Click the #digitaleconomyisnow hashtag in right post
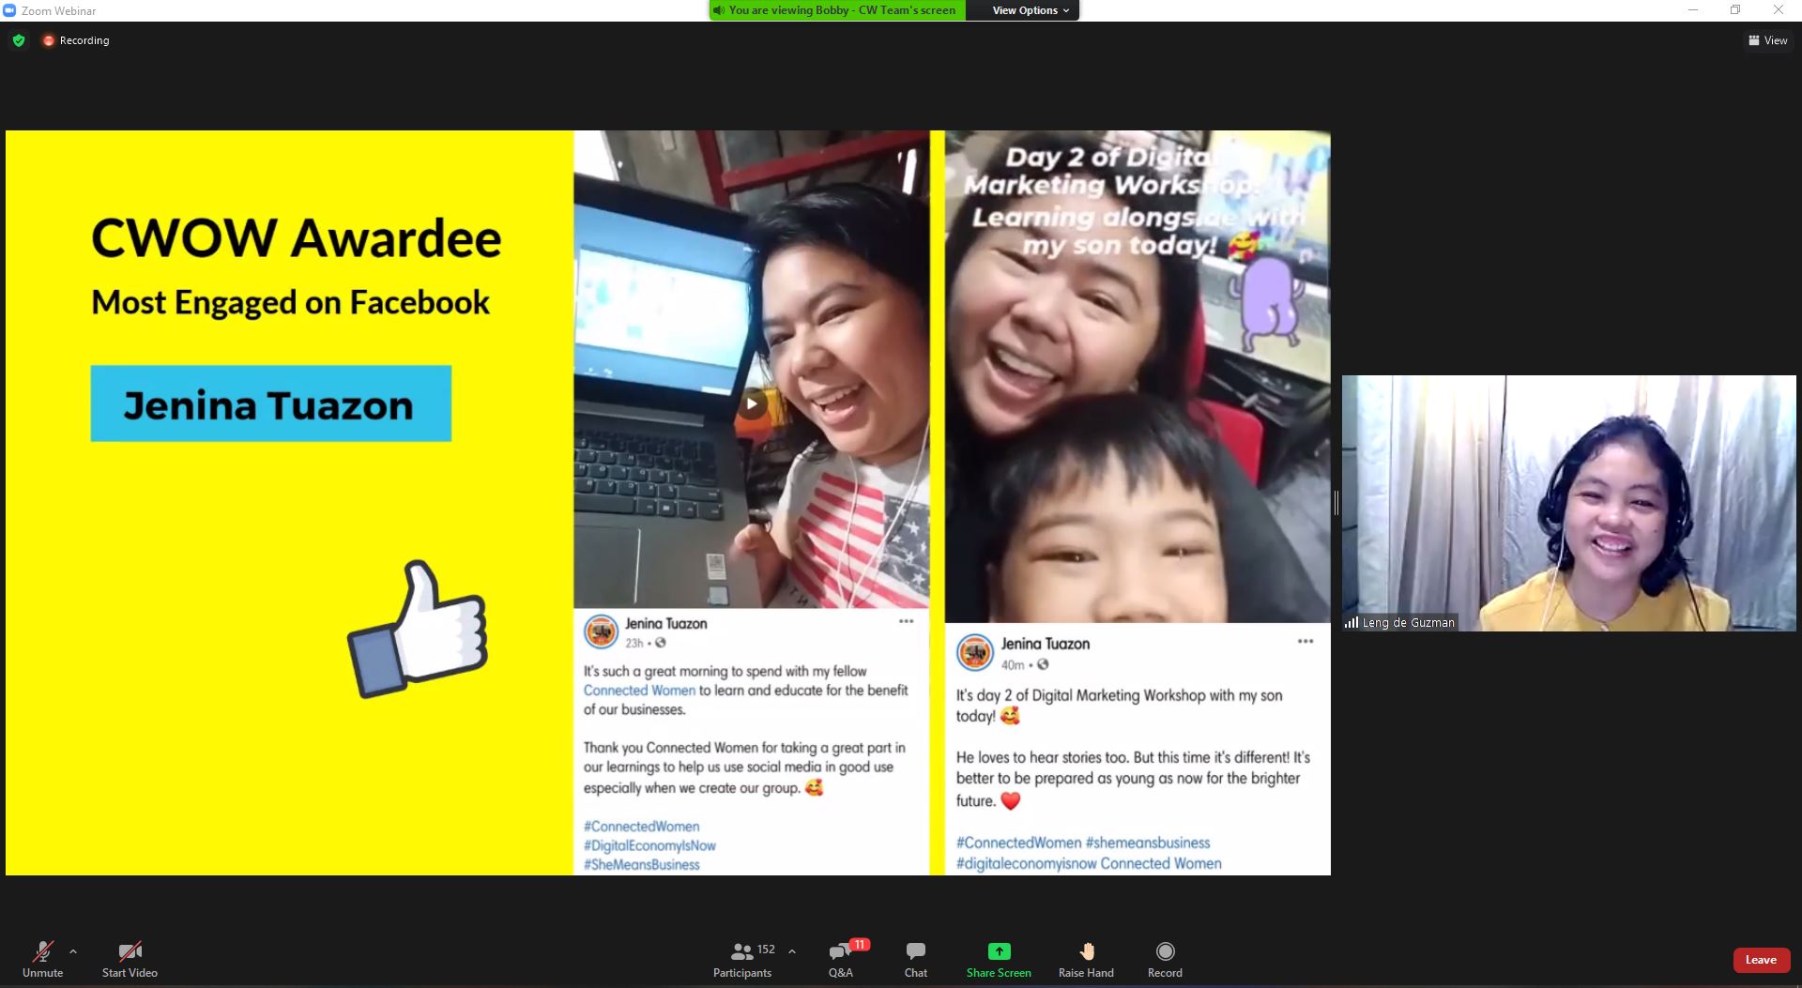This screenshot has width=1802, height=988. 1026,863
